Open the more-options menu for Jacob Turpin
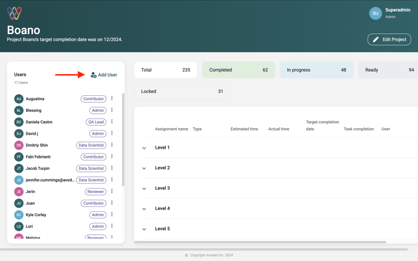The image size is (418, 261). [112, 168]
